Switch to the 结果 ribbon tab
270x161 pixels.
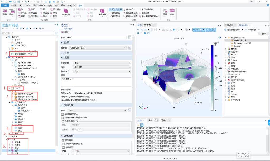point(64,5)
